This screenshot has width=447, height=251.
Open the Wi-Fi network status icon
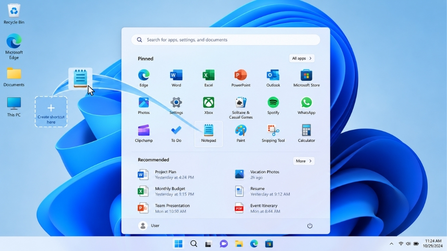[x=401, y=244]
